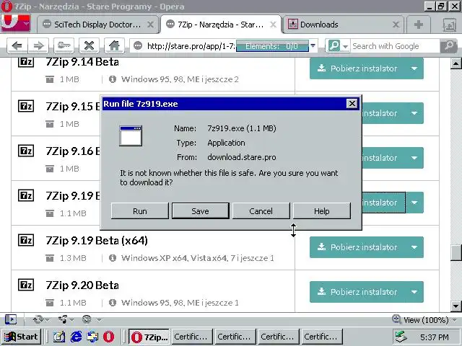Image resolution: width=462 pixels, height=346 pixels.
Task: Add a new tab with plus button
Action: point(419,25)
